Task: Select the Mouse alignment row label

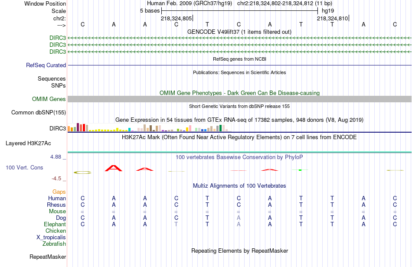Action: (x=57, y=212)
